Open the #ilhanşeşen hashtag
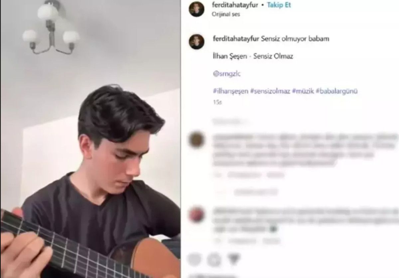 tap(230, 91)
